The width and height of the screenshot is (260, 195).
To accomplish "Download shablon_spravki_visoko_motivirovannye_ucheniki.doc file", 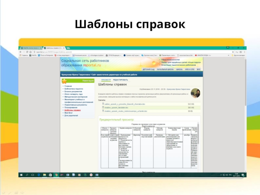I will pos(123,111).
